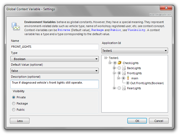This screenshot has width=179, height=134.
Task: Click the Environment Variables info icon
Action: [15, 26]
